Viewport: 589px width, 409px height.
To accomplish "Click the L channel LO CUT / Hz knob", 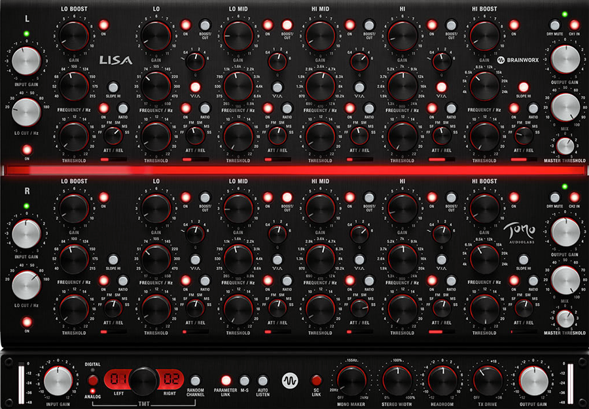I will 26,113.
